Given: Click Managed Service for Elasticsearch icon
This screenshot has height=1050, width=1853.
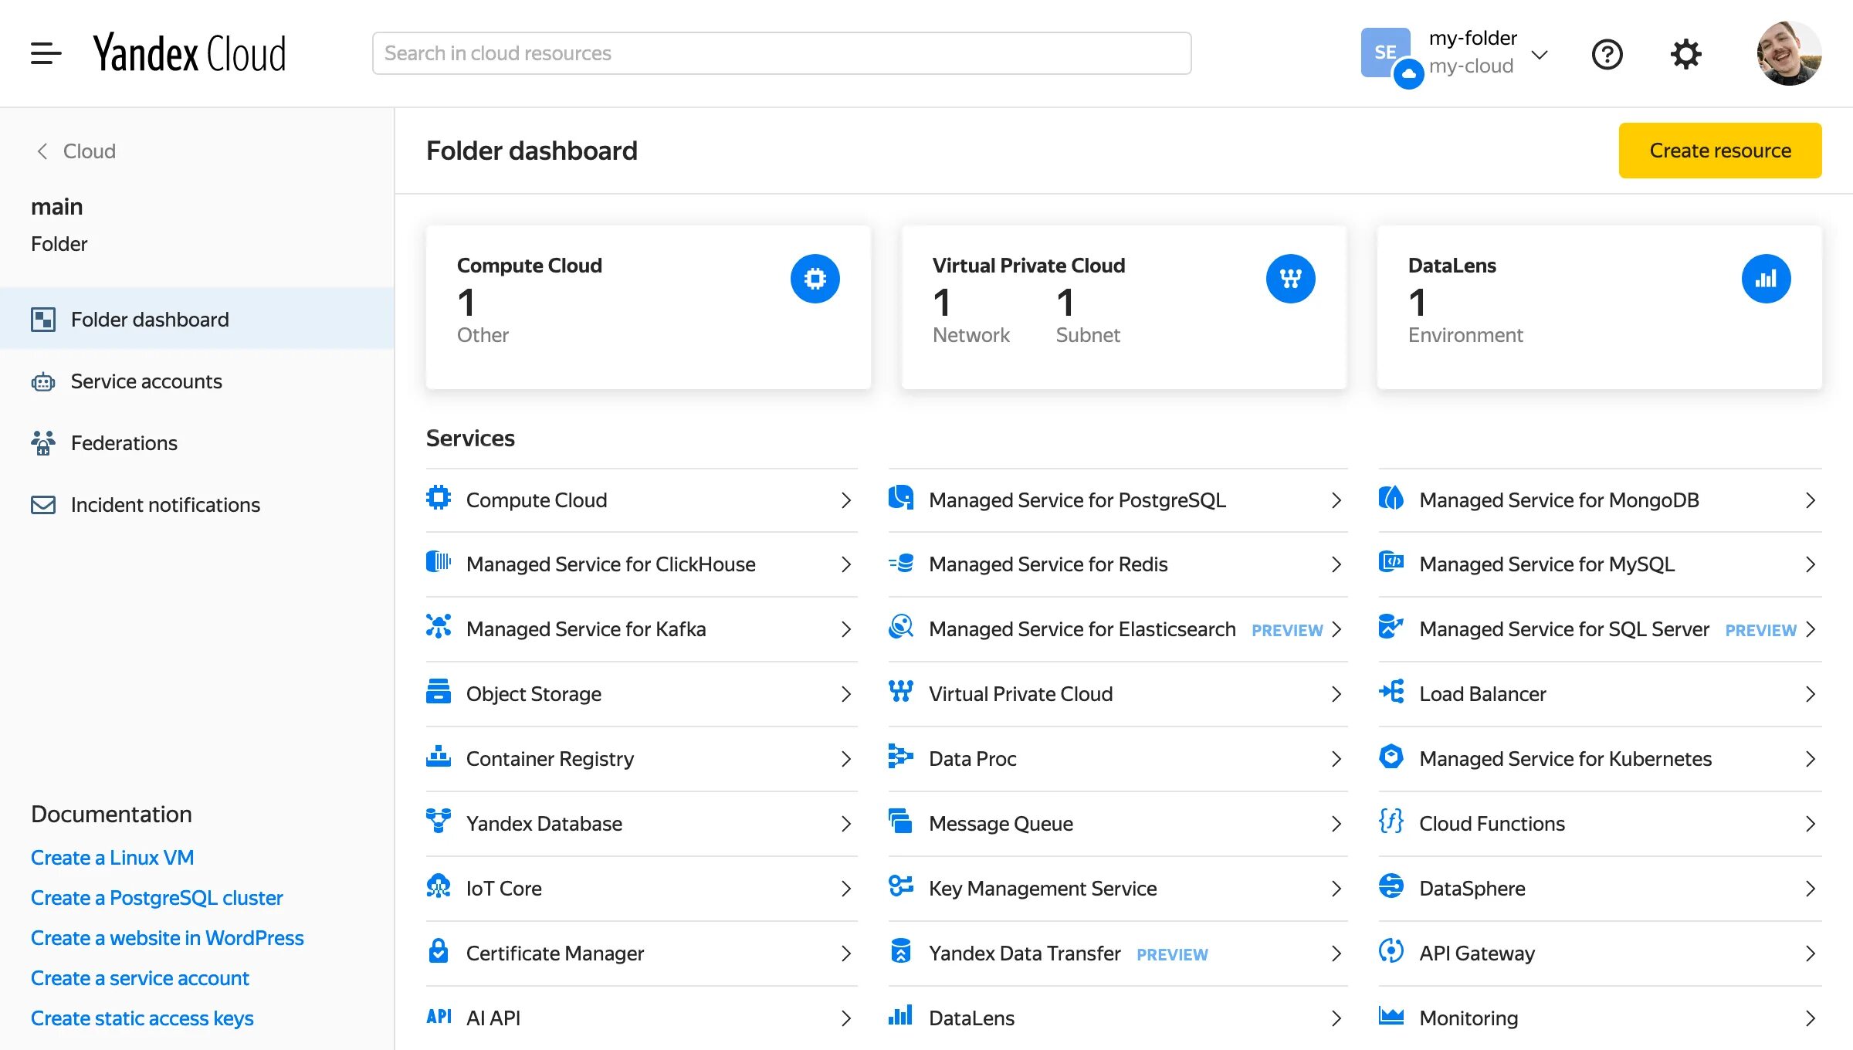Looking at the screenshot, I should [x=901, y=626].
